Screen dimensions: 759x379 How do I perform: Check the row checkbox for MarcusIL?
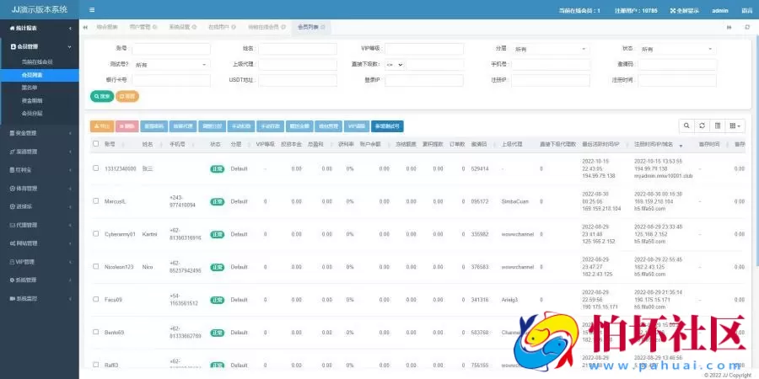pos(96,201)
